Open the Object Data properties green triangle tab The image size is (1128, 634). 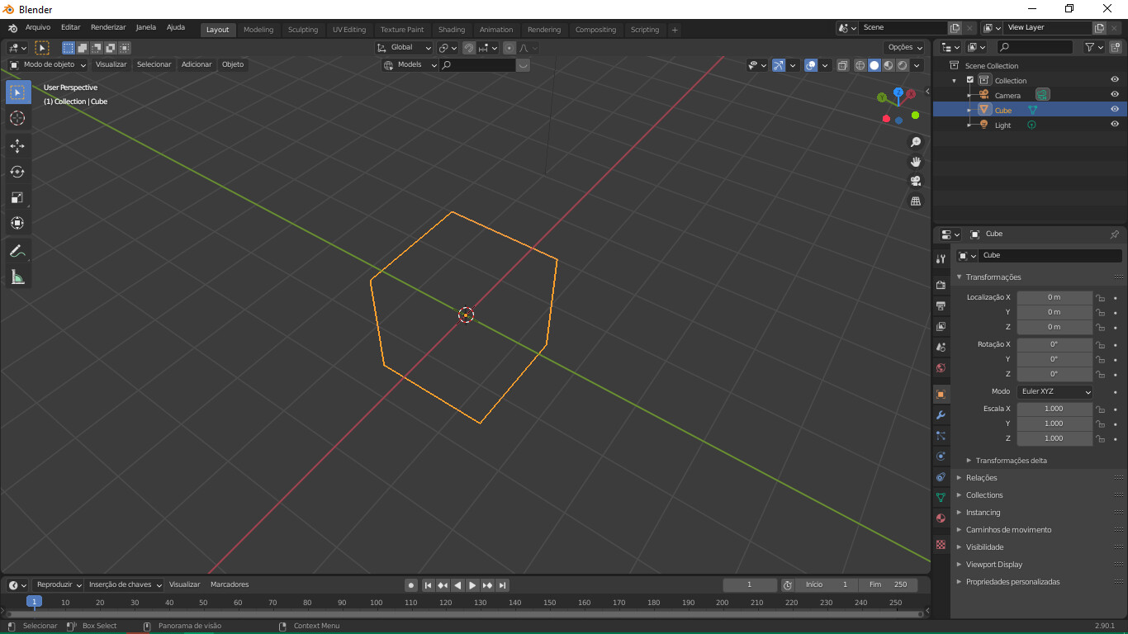941,498
